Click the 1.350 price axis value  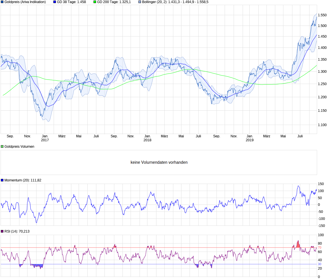tap(322, 59)
